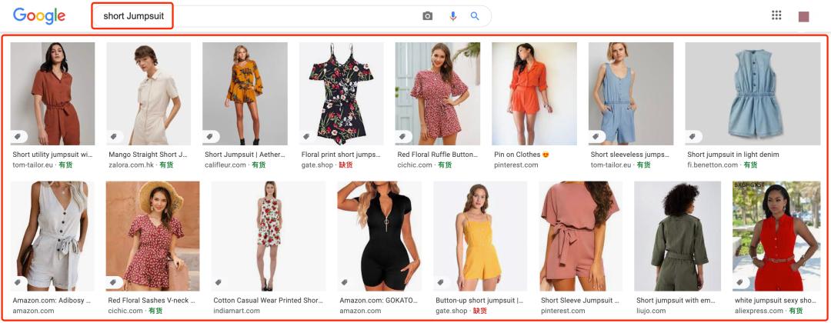This screenshot has height=323, width=831.
Task: Click product tag icon on yellow button-up jumpsuit
Action: tap(440, 282)
